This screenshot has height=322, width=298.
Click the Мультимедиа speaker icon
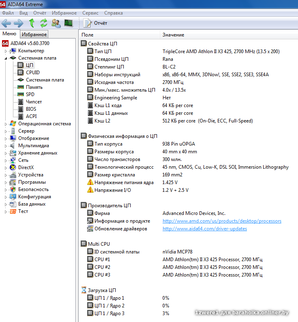point(13,146)
